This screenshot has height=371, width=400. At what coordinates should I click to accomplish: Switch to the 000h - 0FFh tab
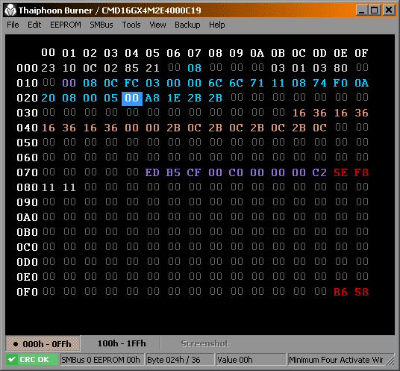click(x=43, y=344)
